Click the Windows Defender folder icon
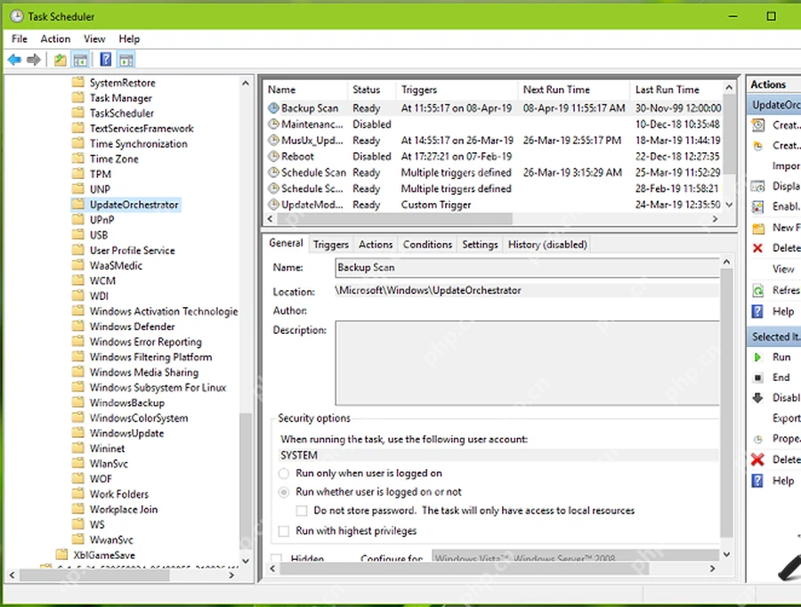This screenshot has width=801, height=607. (78, 326)
